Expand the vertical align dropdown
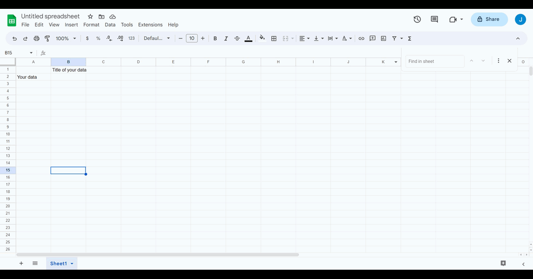The width and height of the screenshot is (533, 279). tap(322, 39)
